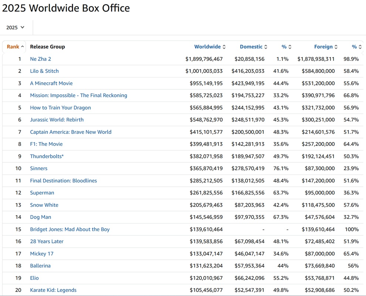366x296 pixels.
Task: Select worldwide total $285,212,505
Action: (206, 180)
